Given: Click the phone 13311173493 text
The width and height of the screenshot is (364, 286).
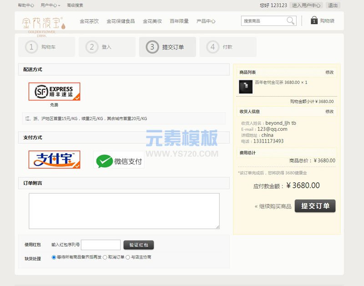Looking at the screenshot, I should [268, 141].
